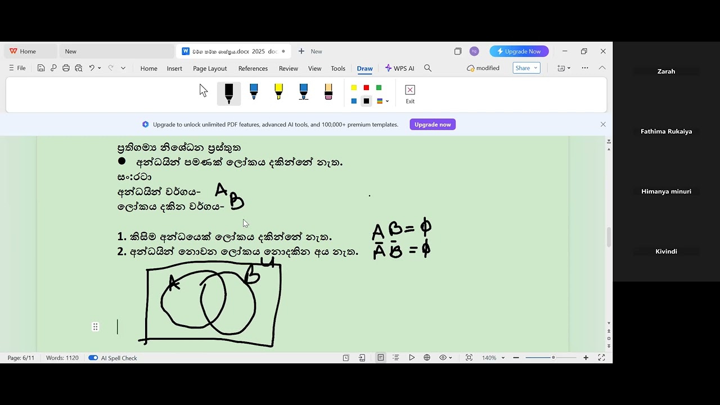Zoom out with the minus button
Viewport: 720px width, 405px height.
(516, 358)
